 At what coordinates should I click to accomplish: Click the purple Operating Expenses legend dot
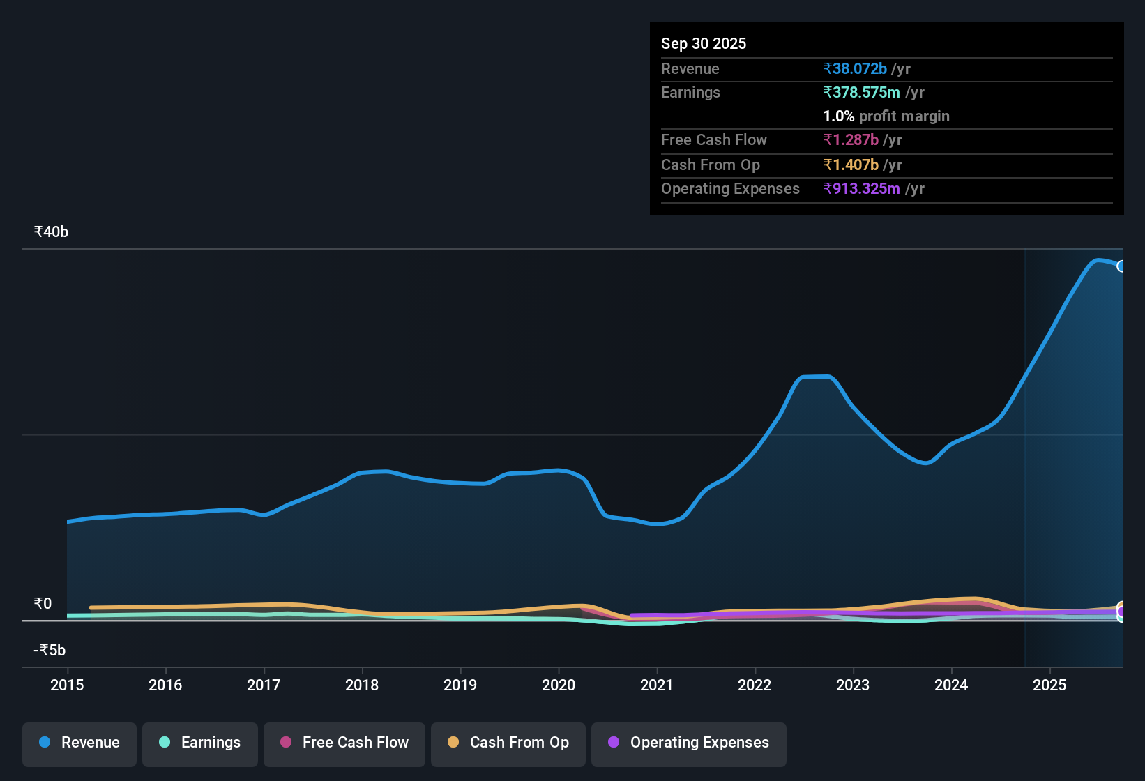613,743
